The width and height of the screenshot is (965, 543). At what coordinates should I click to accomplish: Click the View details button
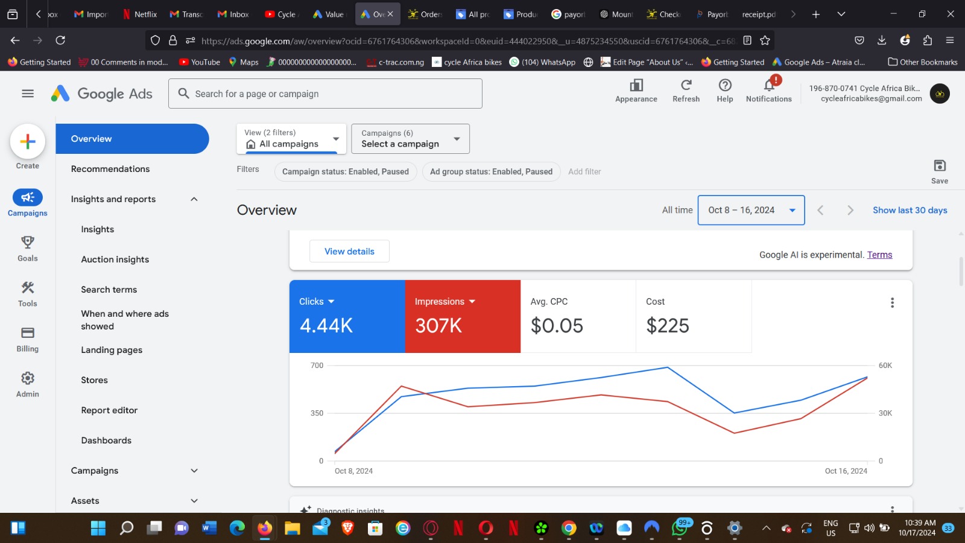click(x=349, y=252)
